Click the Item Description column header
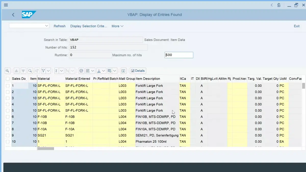The height and width of the screenshot is (172, 306). coord(157,79)
